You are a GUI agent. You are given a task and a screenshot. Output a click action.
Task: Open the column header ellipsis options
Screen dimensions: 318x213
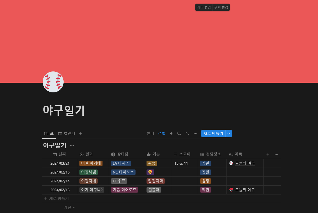[276, 154]
